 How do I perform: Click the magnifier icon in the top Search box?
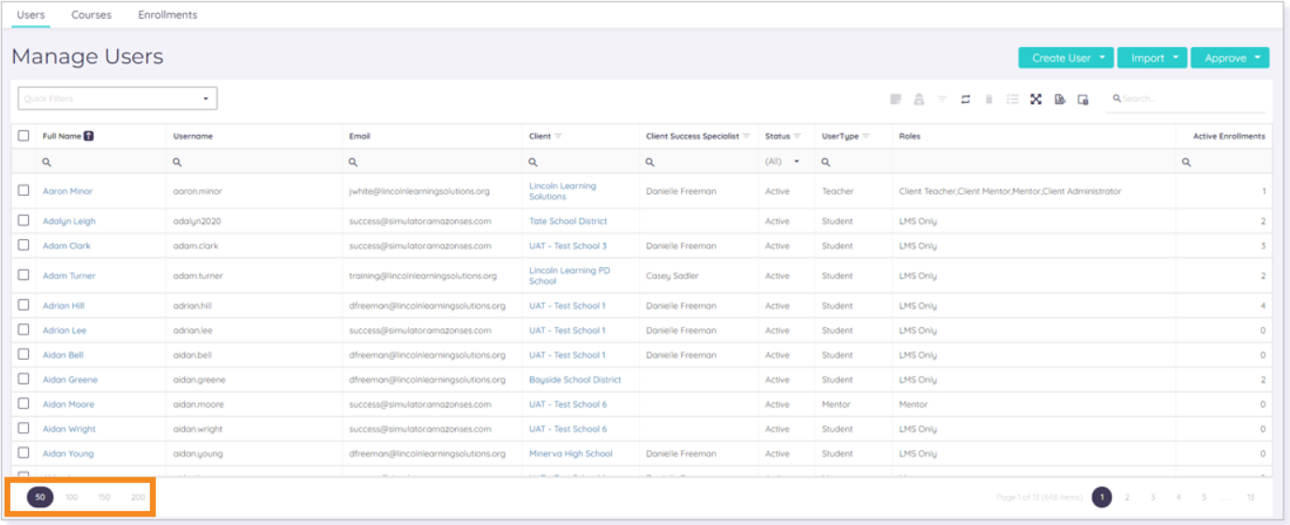[x=1115, y=98]
